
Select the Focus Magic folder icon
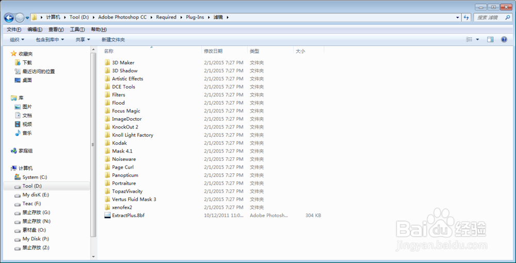point(107,111)
